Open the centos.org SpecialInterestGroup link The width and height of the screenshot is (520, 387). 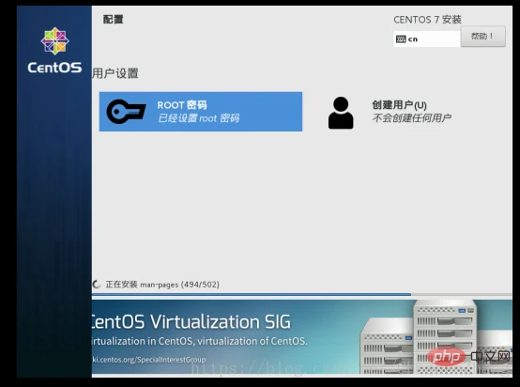149,360
